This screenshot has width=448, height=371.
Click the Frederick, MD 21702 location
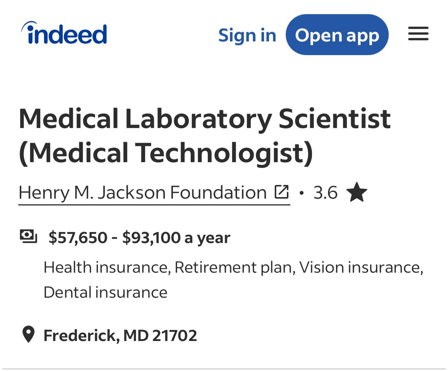pos(120,335)
